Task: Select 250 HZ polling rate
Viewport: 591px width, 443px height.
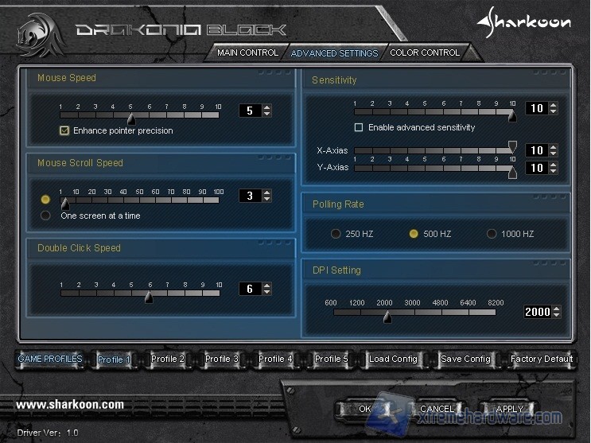Action: tap(336, 234)
